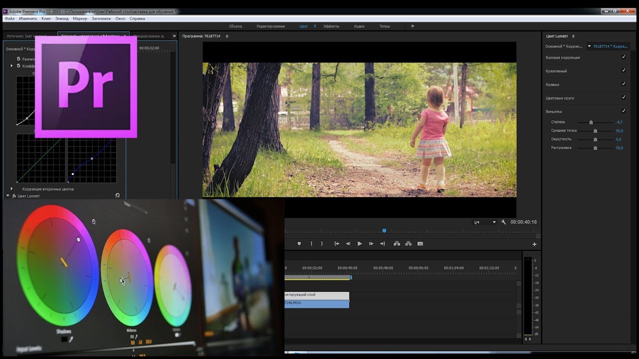Export frame with camera icon
Screen dimensions: 639x359
pyautogui.click(x=420, y=244)
